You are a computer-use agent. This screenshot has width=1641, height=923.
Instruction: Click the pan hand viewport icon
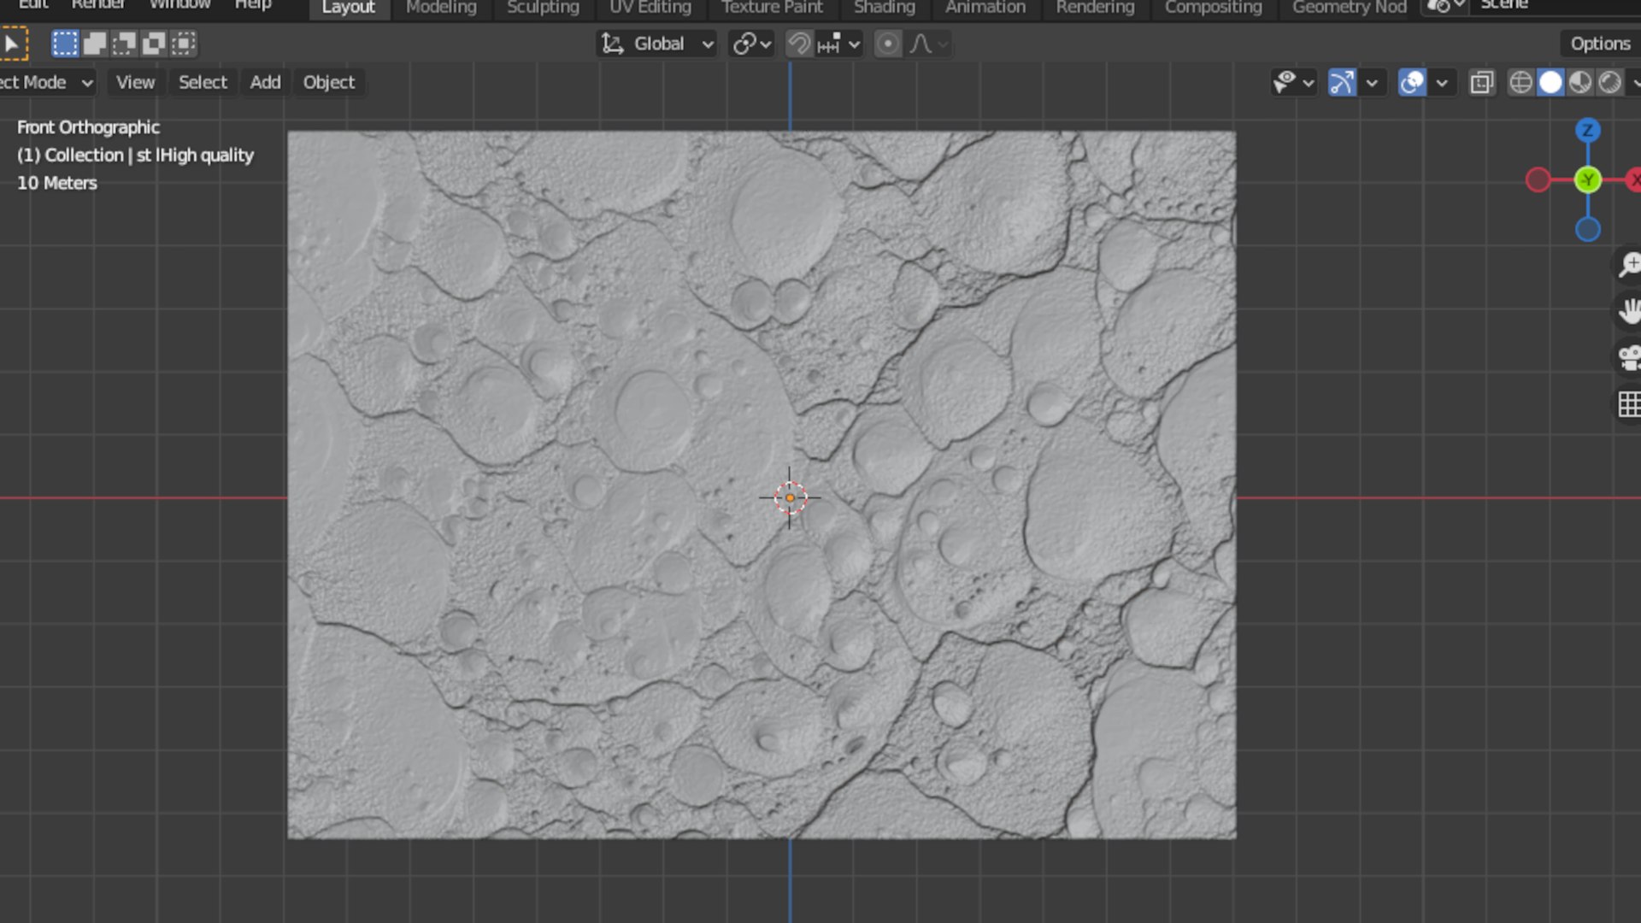1628,311
